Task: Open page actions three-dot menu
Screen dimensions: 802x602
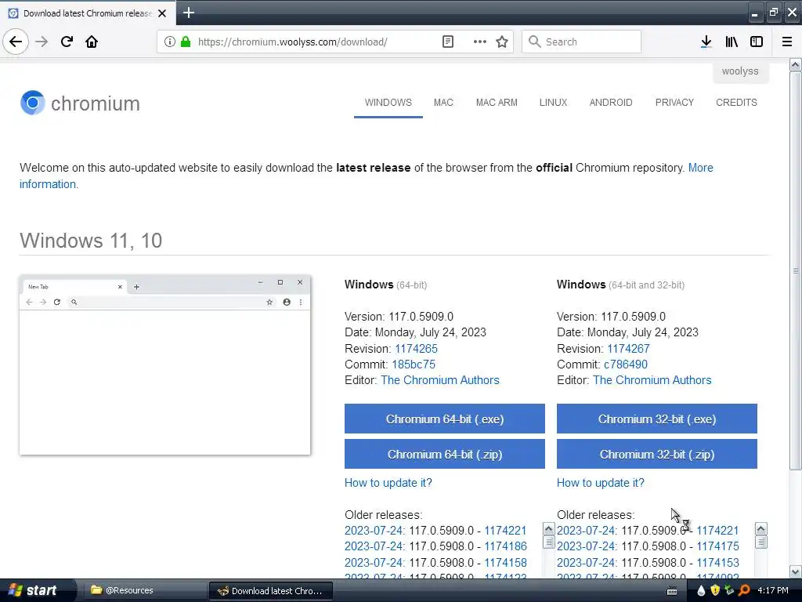Action: click(x=479, y=42)
